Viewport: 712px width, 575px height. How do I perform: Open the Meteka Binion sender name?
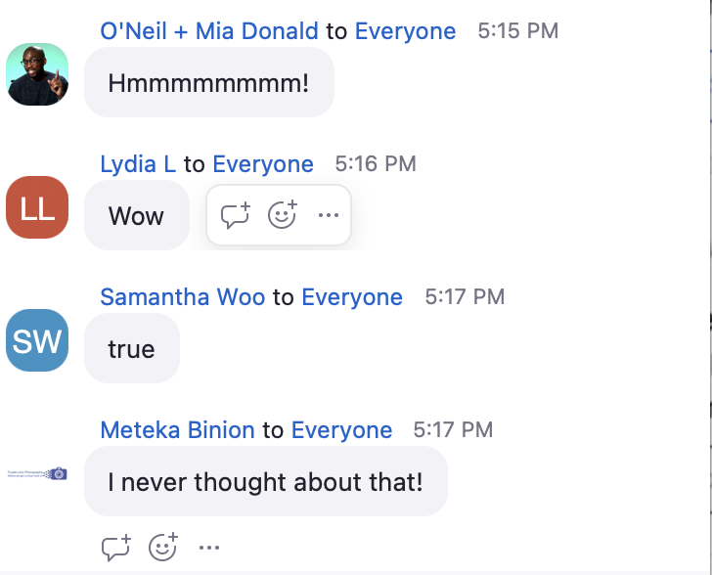pos(177,430)
